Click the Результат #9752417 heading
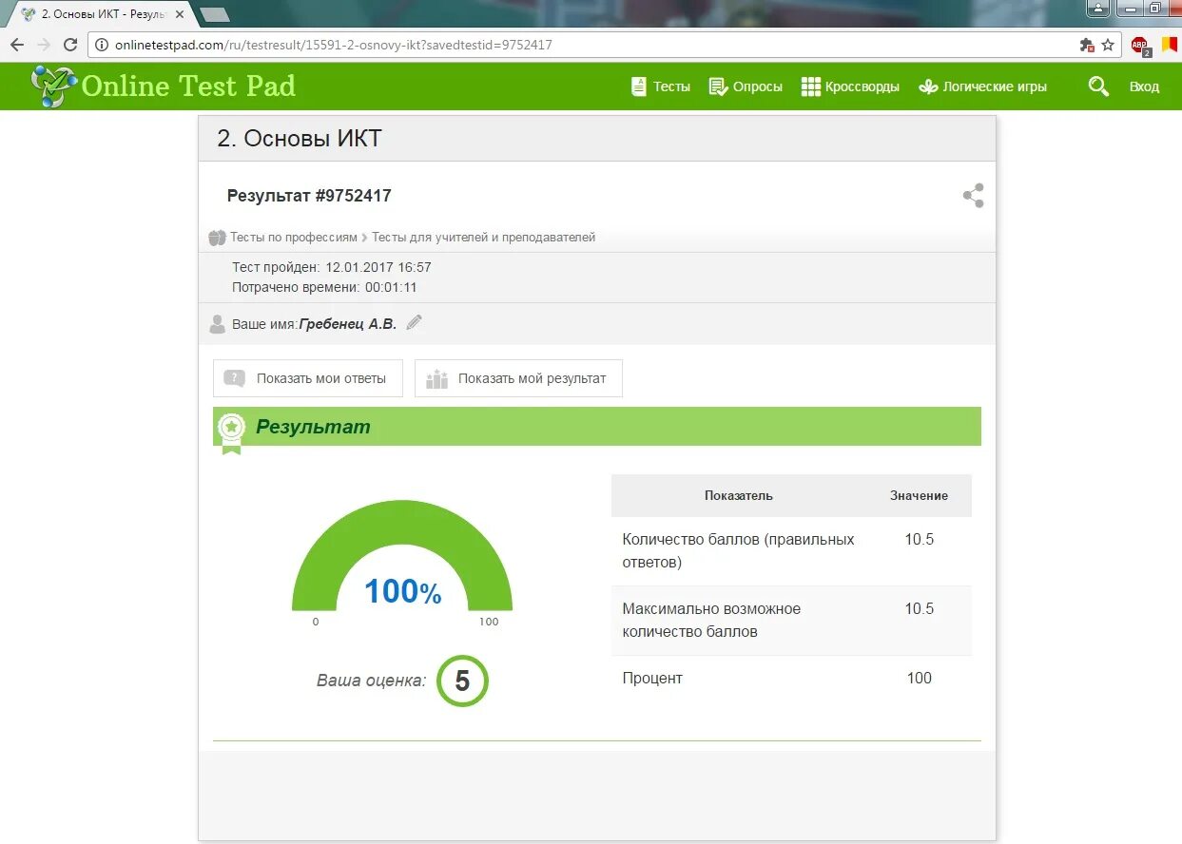The image size is (1182, 844). click(309, 196)
